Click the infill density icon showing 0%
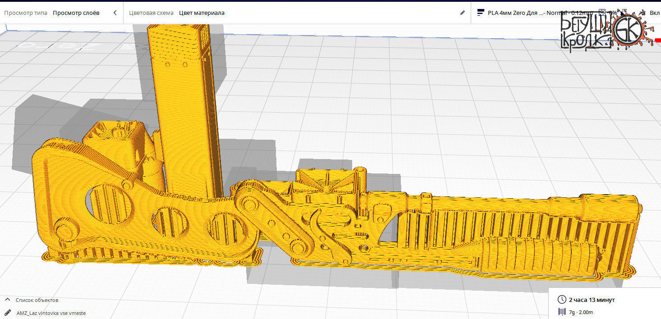The image size is (661, 319). [602, 12]
